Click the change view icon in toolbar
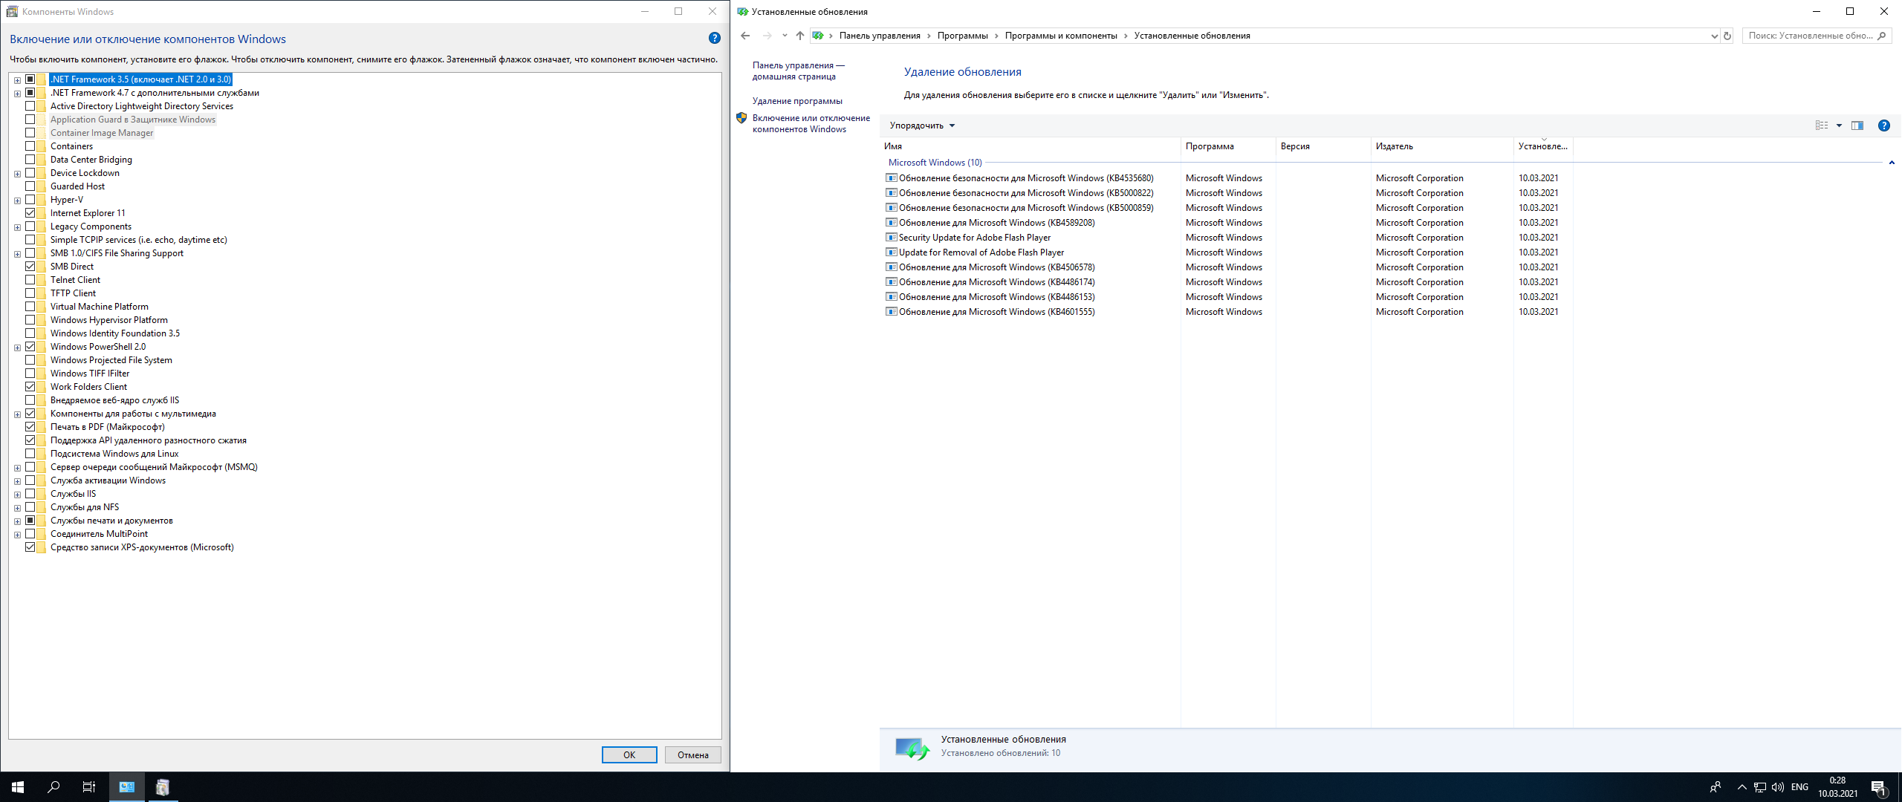Image resolution: width=1902 pixels, height=802 pixels. (x=1822, y=125)
